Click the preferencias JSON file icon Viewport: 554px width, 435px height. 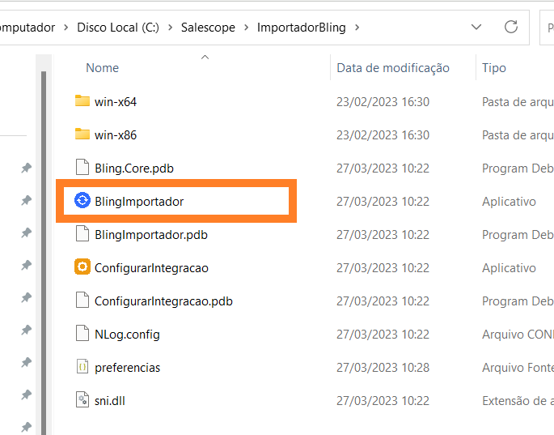(x=82, y=367)
